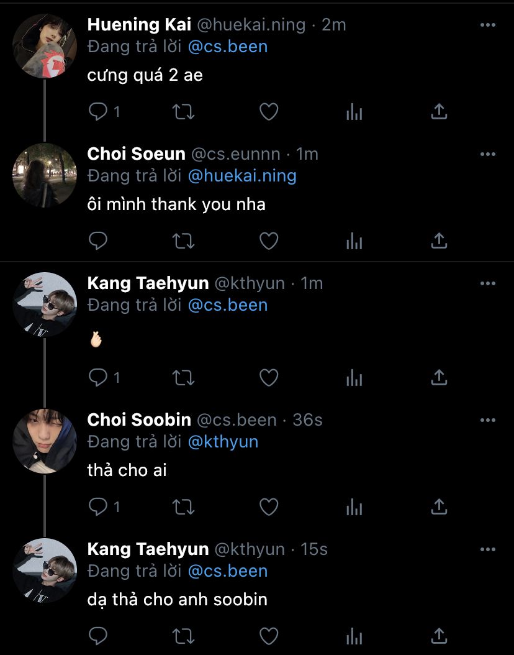Retweet Kang Taehyun's finger heart emoji tweet
This screenshot has height=655, width=514.
click(x=183, y=377)
